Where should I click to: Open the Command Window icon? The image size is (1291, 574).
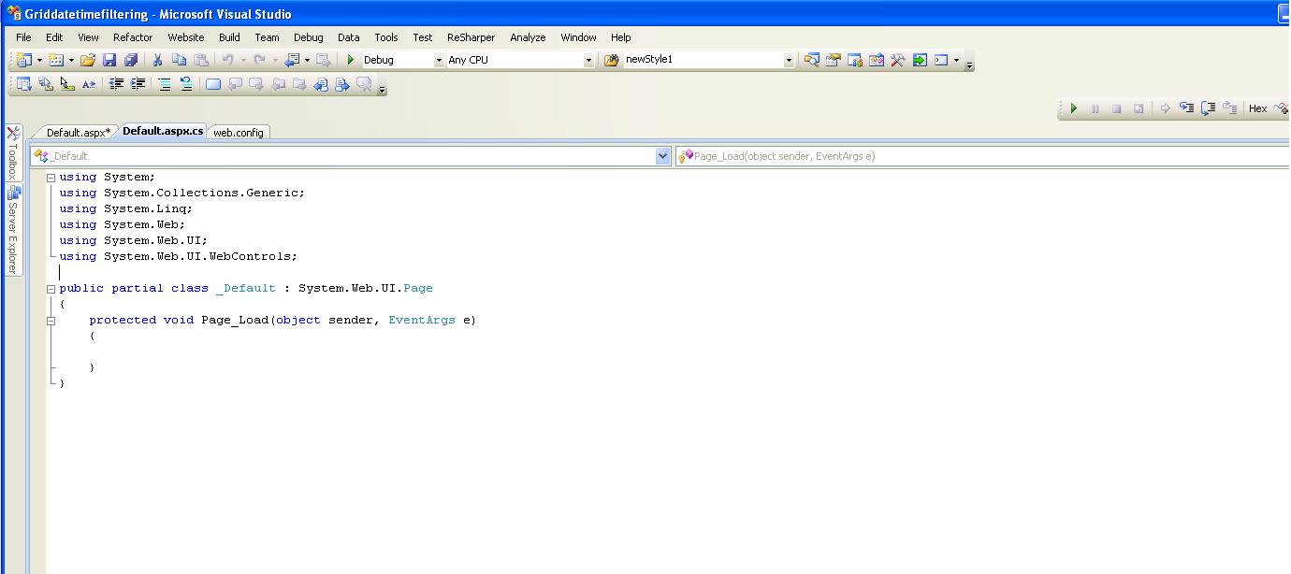[941, 60]
